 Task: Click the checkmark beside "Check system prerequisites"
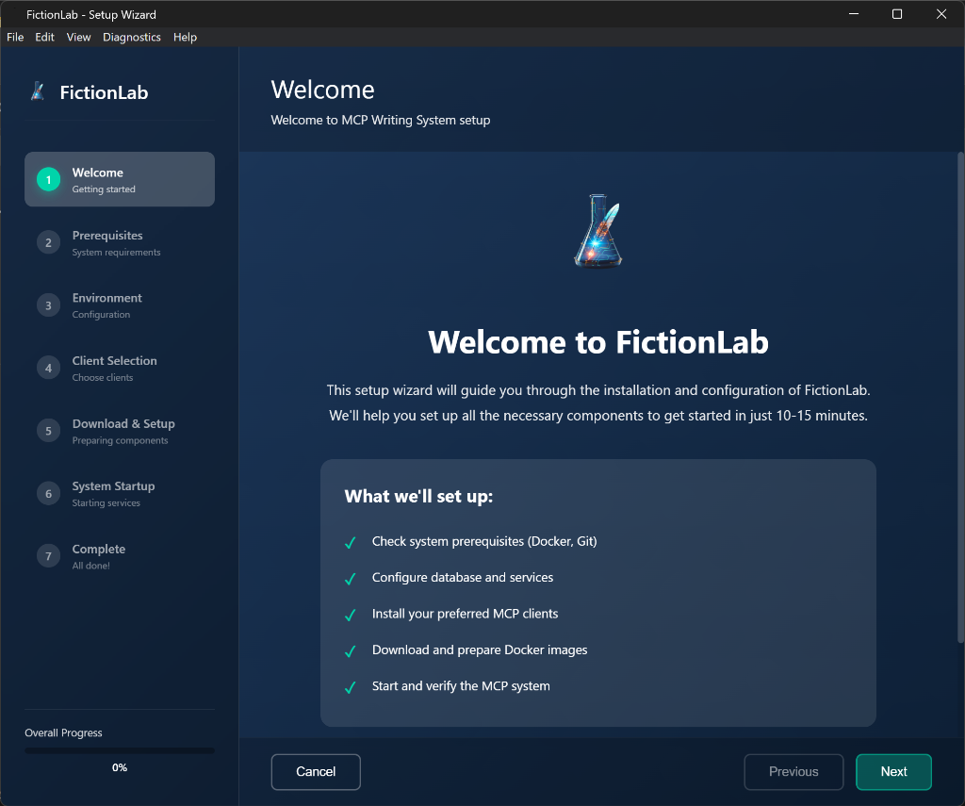coord(350,542)
